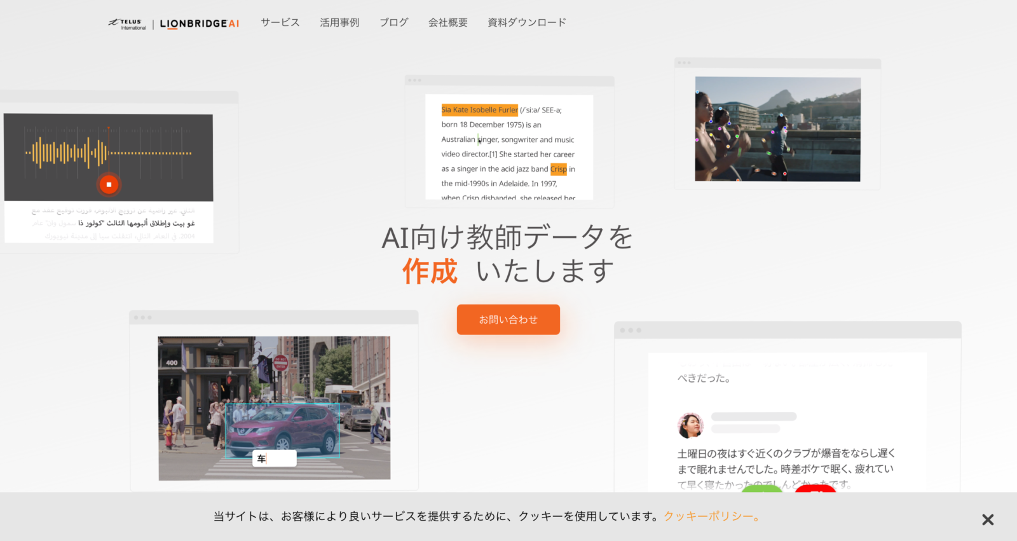Image resolution: width=1017 pixels, height=541 pixels.
Task: Open the クッキーポリシー link
Action: coord(712,516)
